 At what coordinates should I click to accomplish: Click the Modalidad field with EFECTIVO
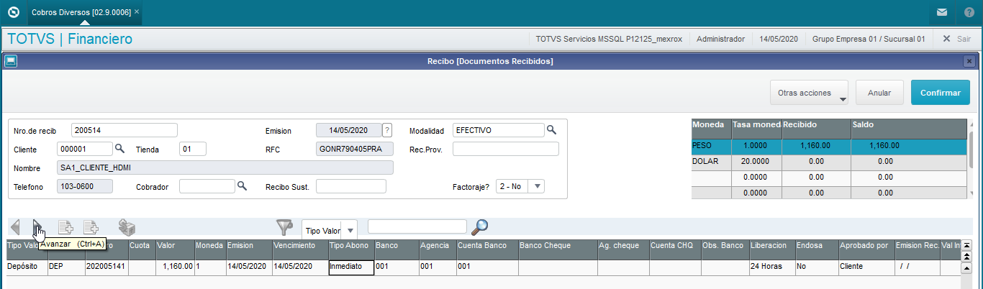click(x=498, y=130)
